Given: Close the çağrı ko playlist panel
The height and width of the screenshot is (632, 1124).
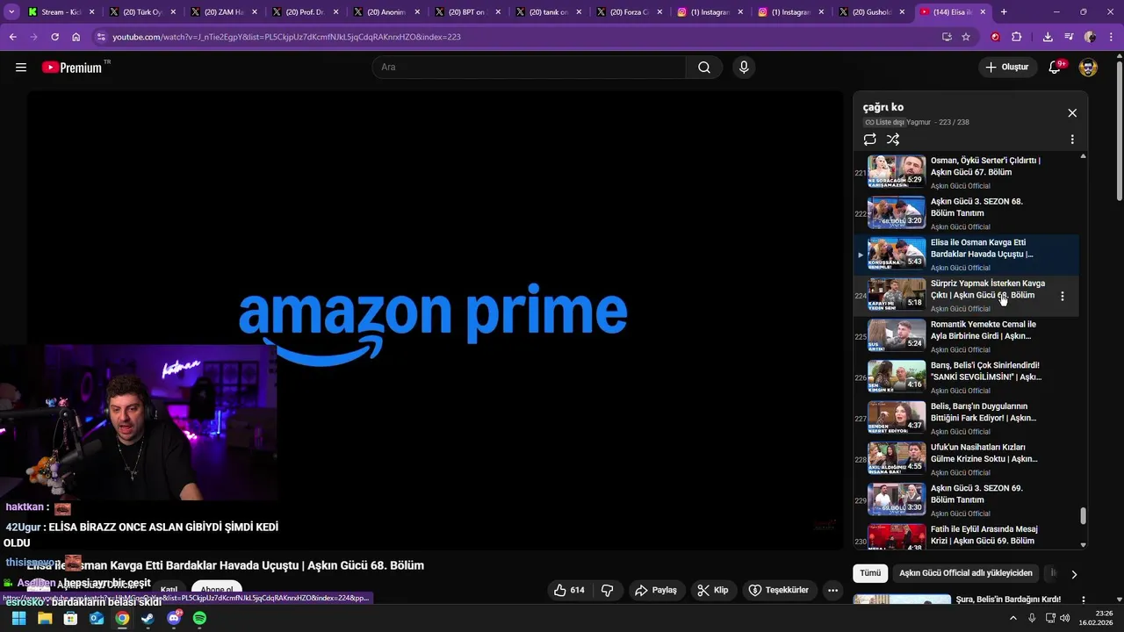Looking at the screenshot, I should [1072, 113].
